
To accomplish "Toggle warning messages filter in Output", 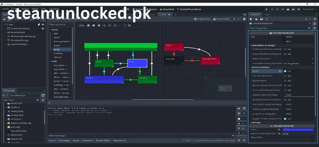I will [241, 128].
